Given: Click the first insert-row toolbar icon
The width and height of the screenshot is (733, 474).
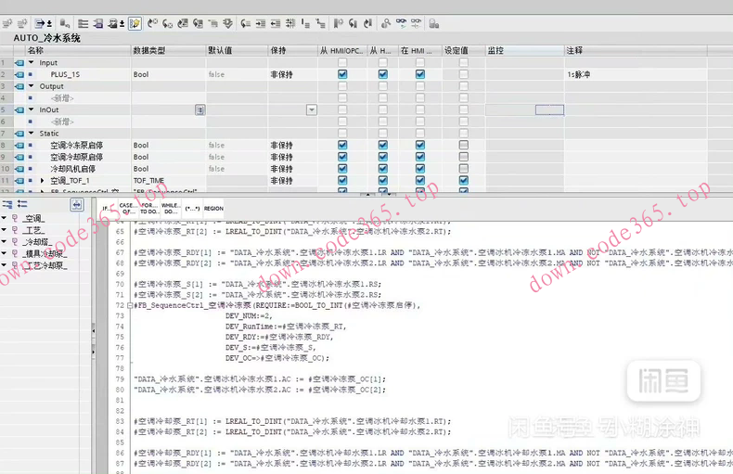Looking at the screenshot, I should click(x=7, y=23).
